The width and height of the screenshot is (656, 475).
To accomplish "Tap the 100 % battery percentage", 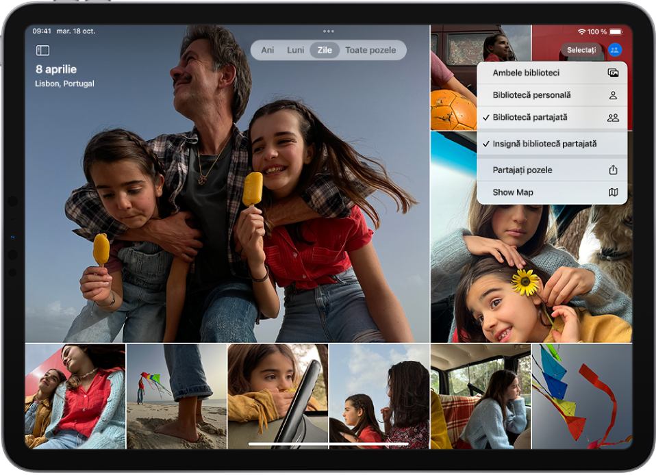I will (x=597, y=31).
